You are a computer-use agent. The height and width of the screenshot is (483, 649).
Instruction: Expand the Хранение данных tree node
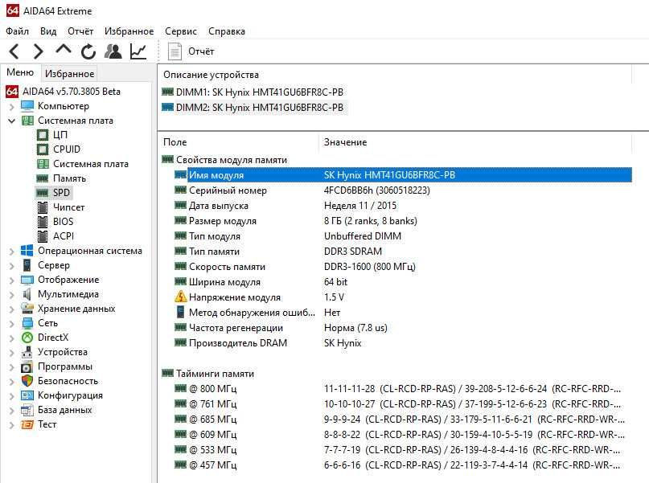click(11, 309)
